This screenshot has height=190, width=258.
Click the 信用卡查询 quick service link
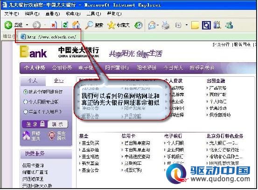(33, 165)
